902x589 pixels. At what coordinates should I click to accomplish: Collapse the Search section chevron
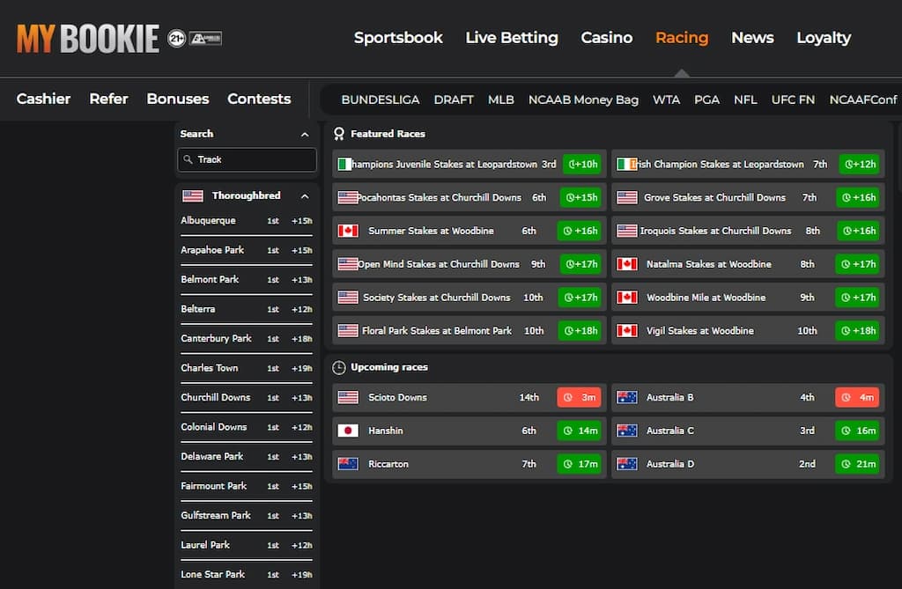tap(305, 135)
